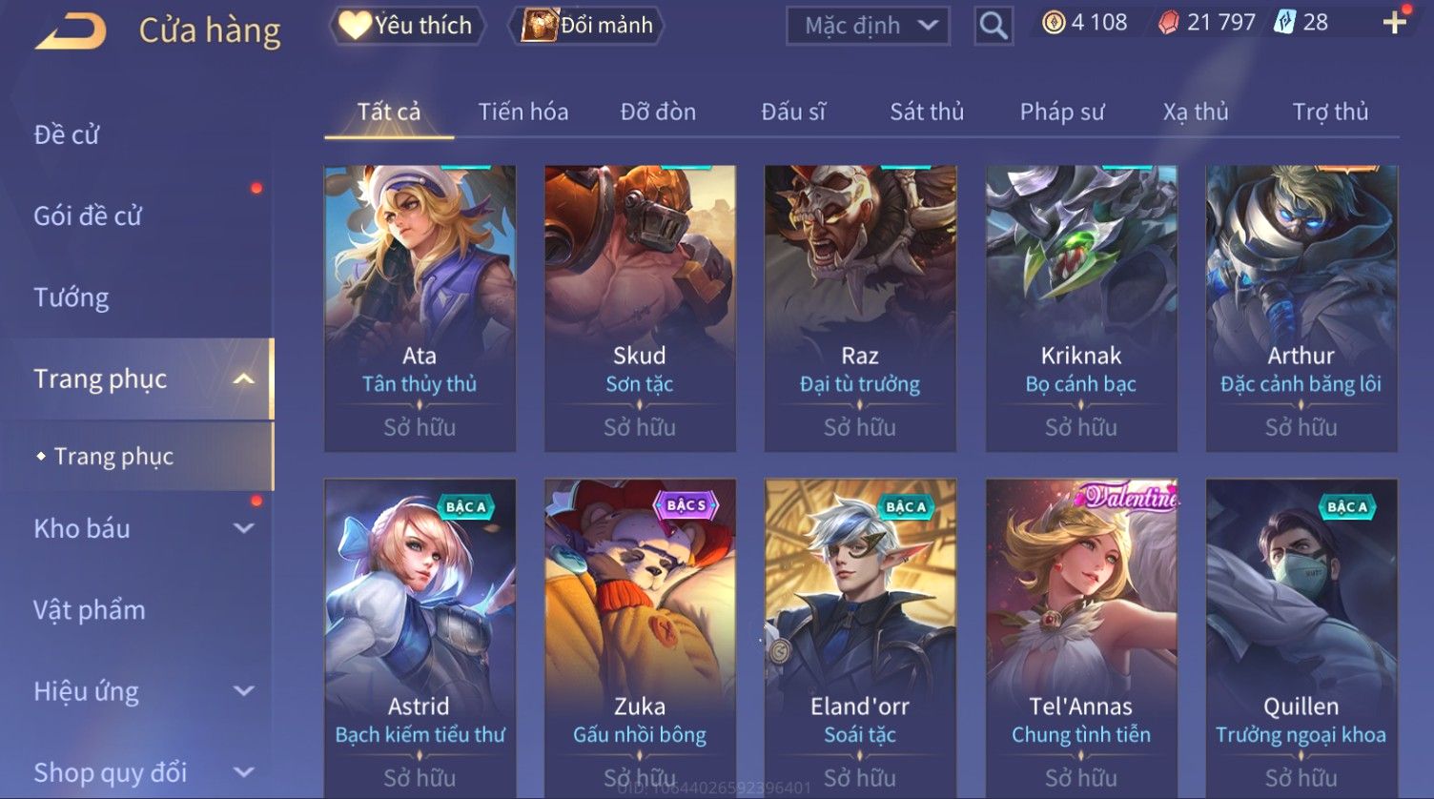Image resolution: width=1434 pixels, height=799 pixels.
Task: Click the golden back arrow icon
Action: (70, 31)
